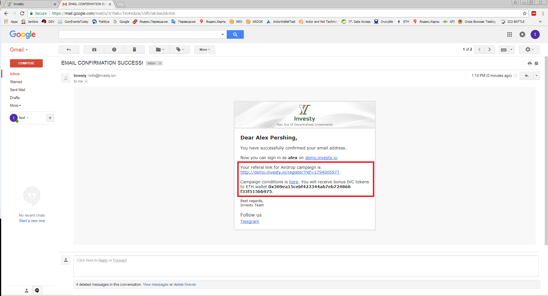
Task: Expand the input tools options arrow
Action: pos(512,50)
